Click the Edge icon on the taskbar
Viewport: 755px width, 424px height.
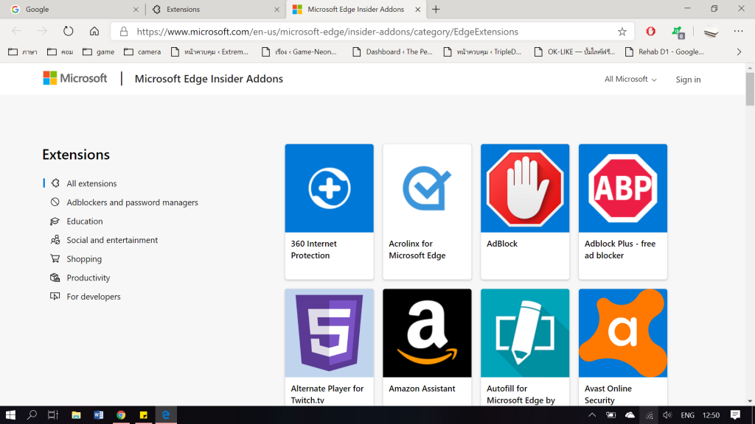166,415
